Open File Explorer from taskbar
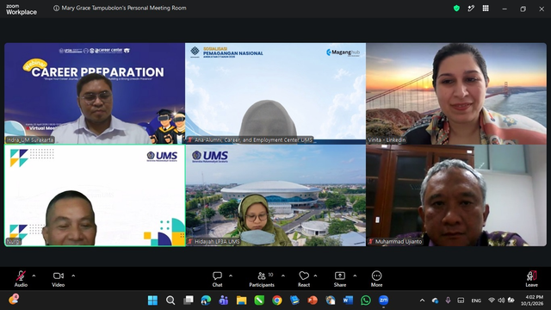This screenshot has width=551, height=310. pos(241,301)
